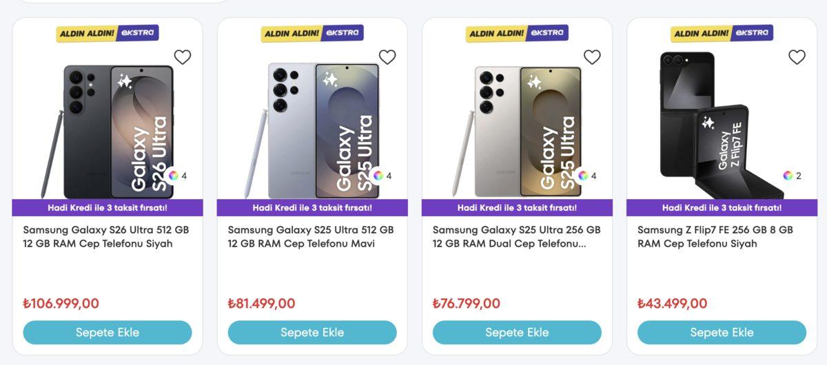The width and height of the screenshot is (827, 365).
Task: Favorite the Galaxy S26 Ultra Siyah heart
Action: tap(183, 57)
